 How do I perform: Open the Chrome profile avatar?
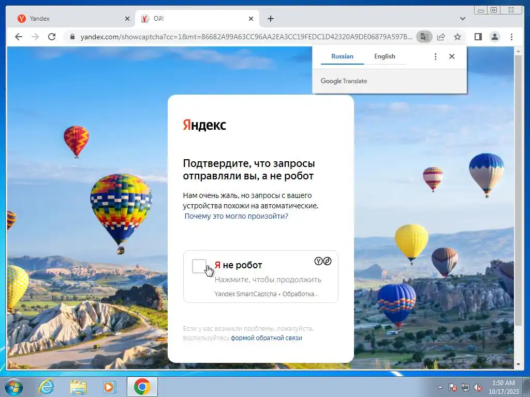pos(495,37)
